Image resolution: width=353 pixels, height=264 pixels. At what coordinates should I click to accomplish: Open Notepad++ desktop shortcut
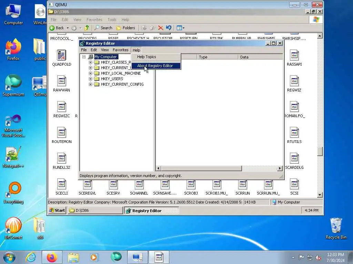tap(13, 157)
